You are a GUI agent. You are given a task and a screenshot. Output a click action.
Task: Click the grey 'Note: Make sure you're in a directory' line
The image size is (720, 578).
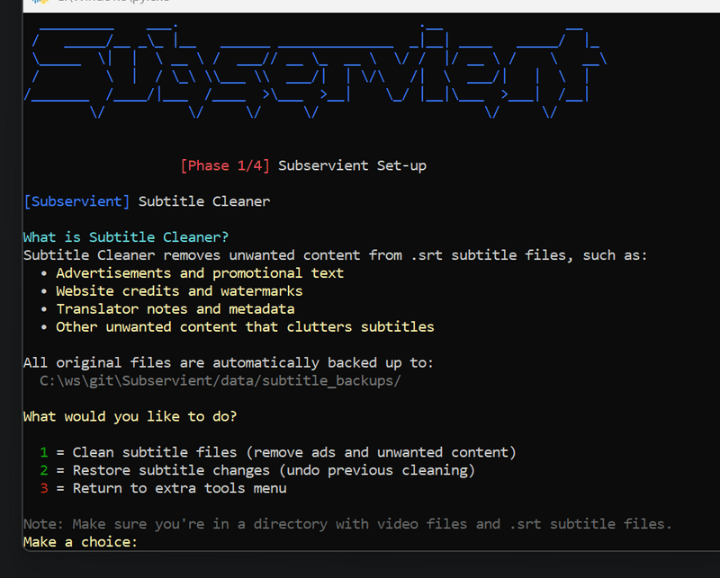tap(347, 524)
